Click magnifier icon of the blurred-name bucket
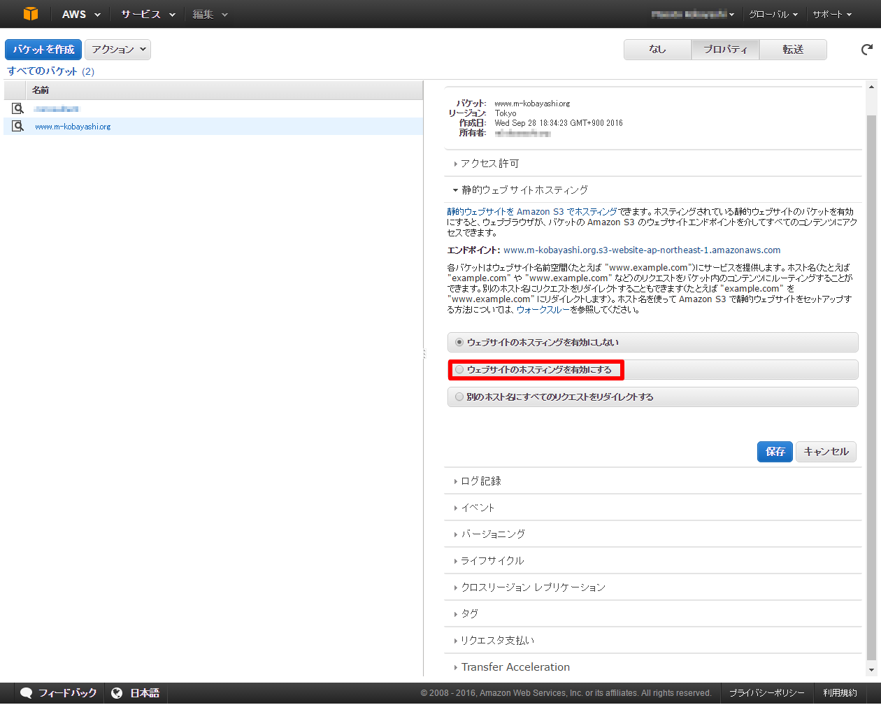The width and height of the screenshot is (881, 705). point(18,109)
